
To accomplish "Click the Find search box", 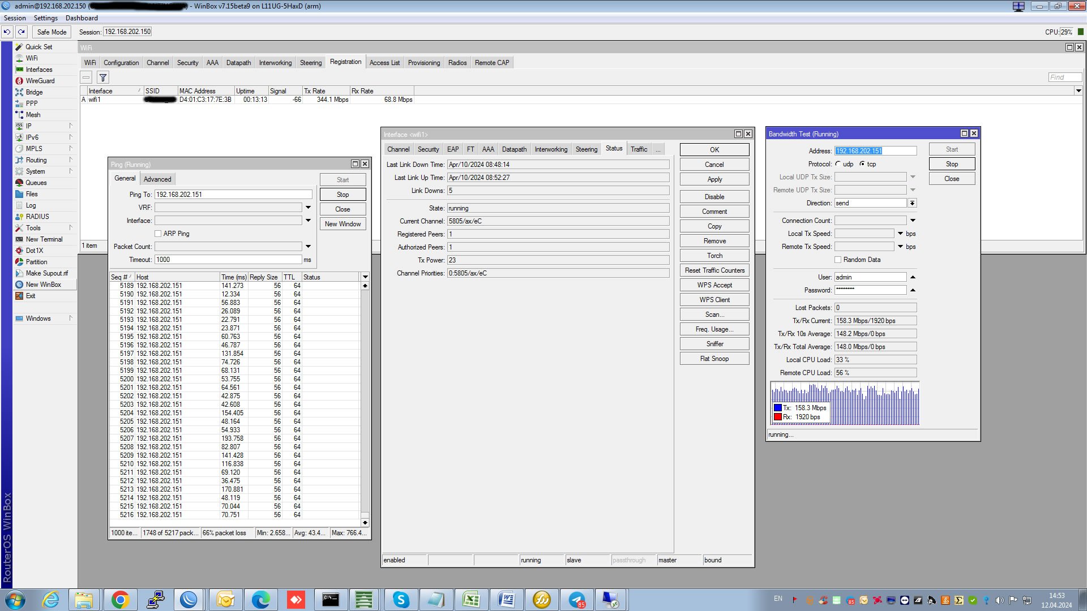I will click(x=1065, y=78).
